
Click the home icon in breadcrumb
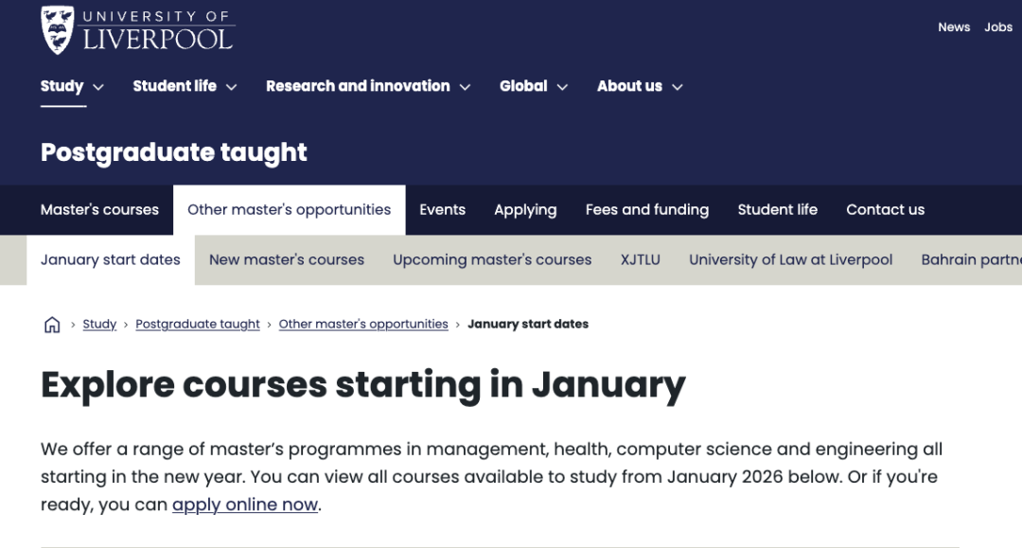coord(52,325)
